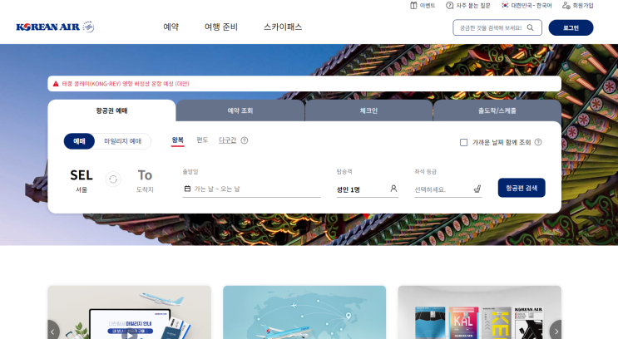Open the 여행 준비 menu
Image resolution: width=618 pixels, height=339 pixels.
pyautogui.click(x=221, y=27)
